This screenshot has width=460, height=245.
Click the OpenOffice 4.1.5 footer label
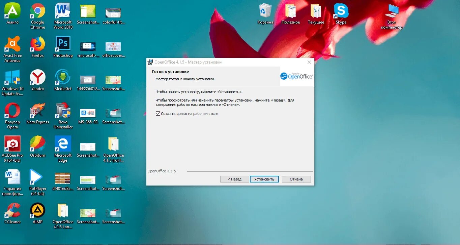click(x=162, y=171)
